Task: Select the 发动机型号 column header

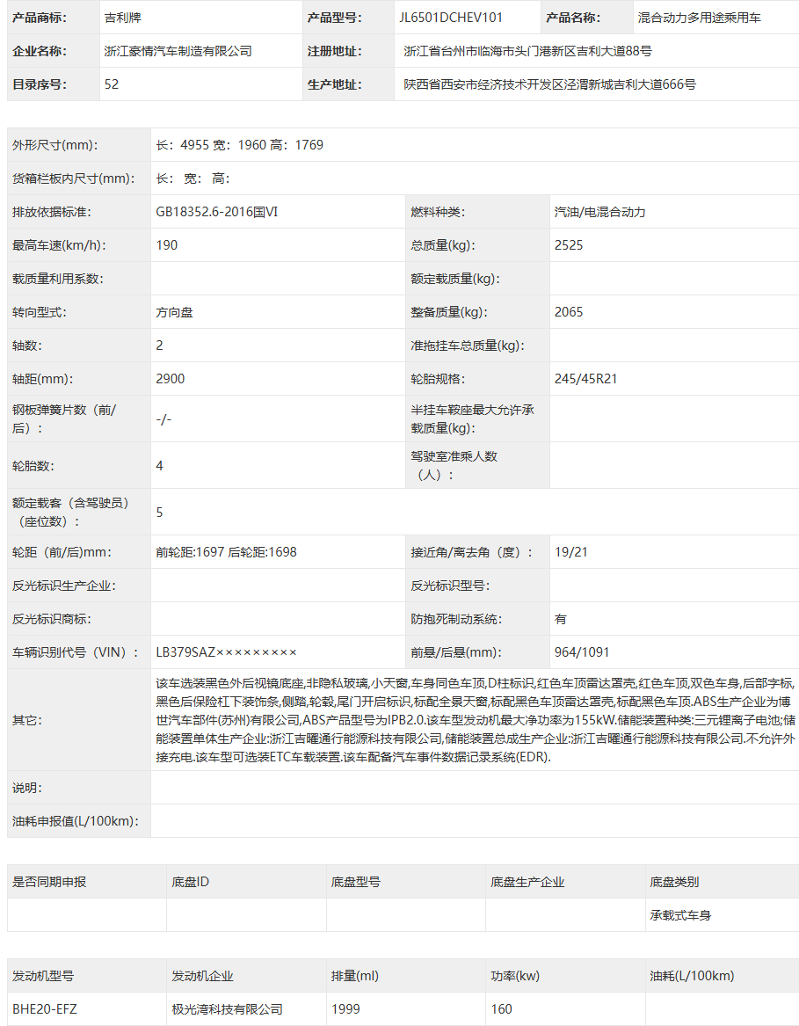Action: coord(42,976)
